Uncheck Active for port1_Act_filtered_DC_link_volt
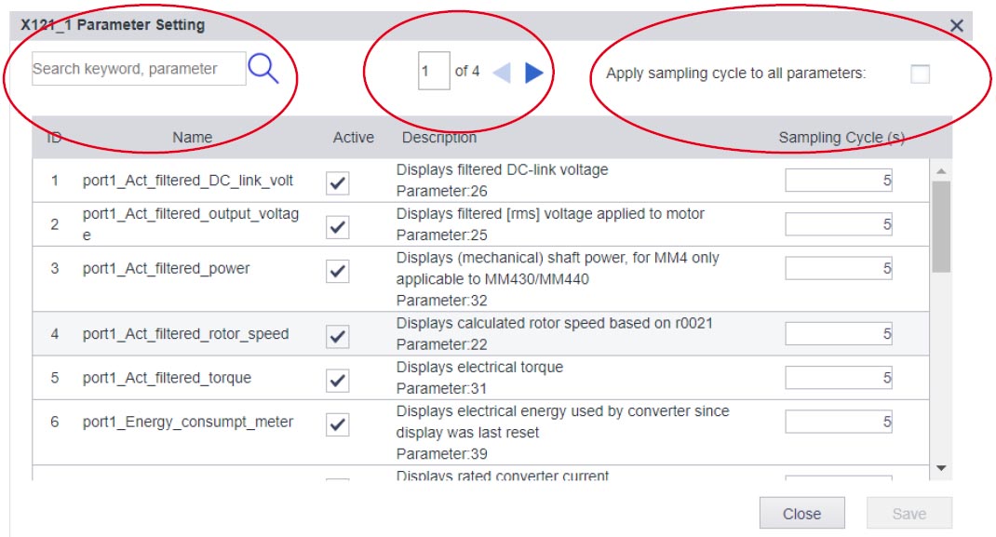996x537 pixels. pos(337,183)
